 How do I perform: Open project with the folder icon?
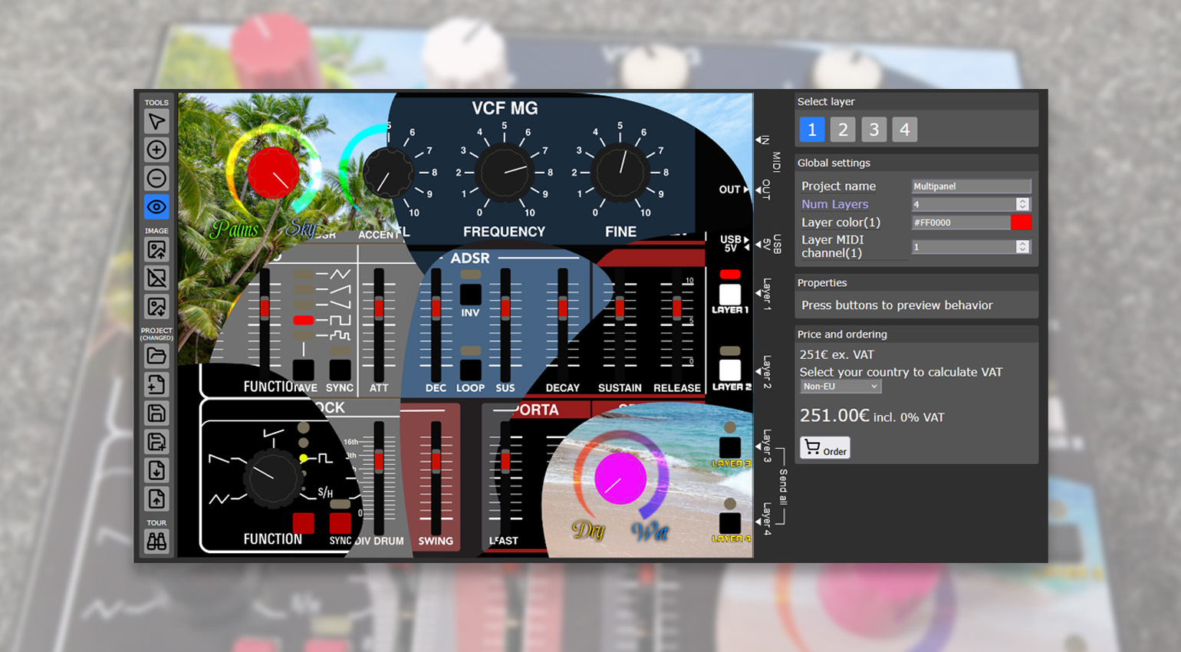pos(156,356)
